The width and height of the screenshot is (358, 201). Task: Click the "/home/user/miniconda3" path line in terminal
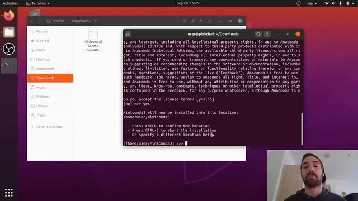pos(147,117)
